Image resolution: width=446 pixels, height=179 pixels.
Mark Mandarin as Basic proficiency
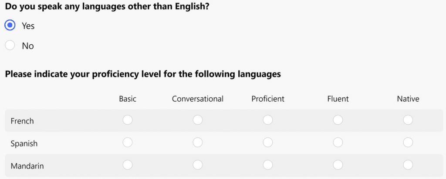coord(128,165)
